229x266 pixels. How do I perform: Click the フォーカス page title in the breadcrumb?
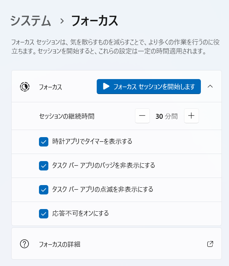(x=94, y=21)
